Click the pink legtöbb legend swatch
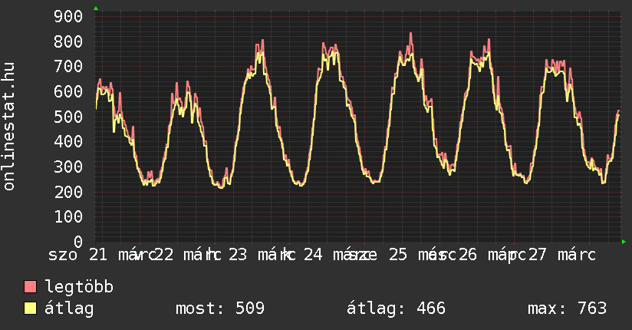The height and width of the screenshot is (330, 632). (x=31, y=287)
